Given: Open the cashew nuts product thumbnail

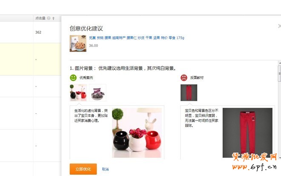Looking at the screenshot, I should 78,43.
